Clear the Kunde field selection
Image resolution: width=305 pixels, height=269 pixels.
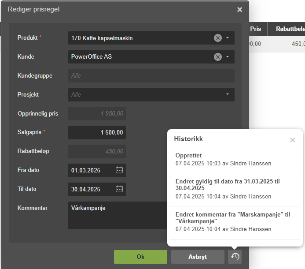218,57
